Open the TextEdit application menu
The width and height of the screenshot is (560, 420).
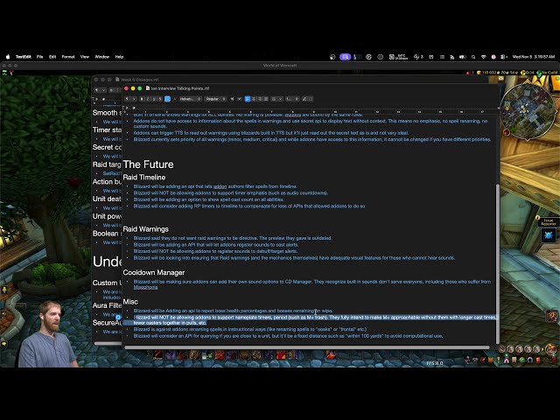pos(24,57)
